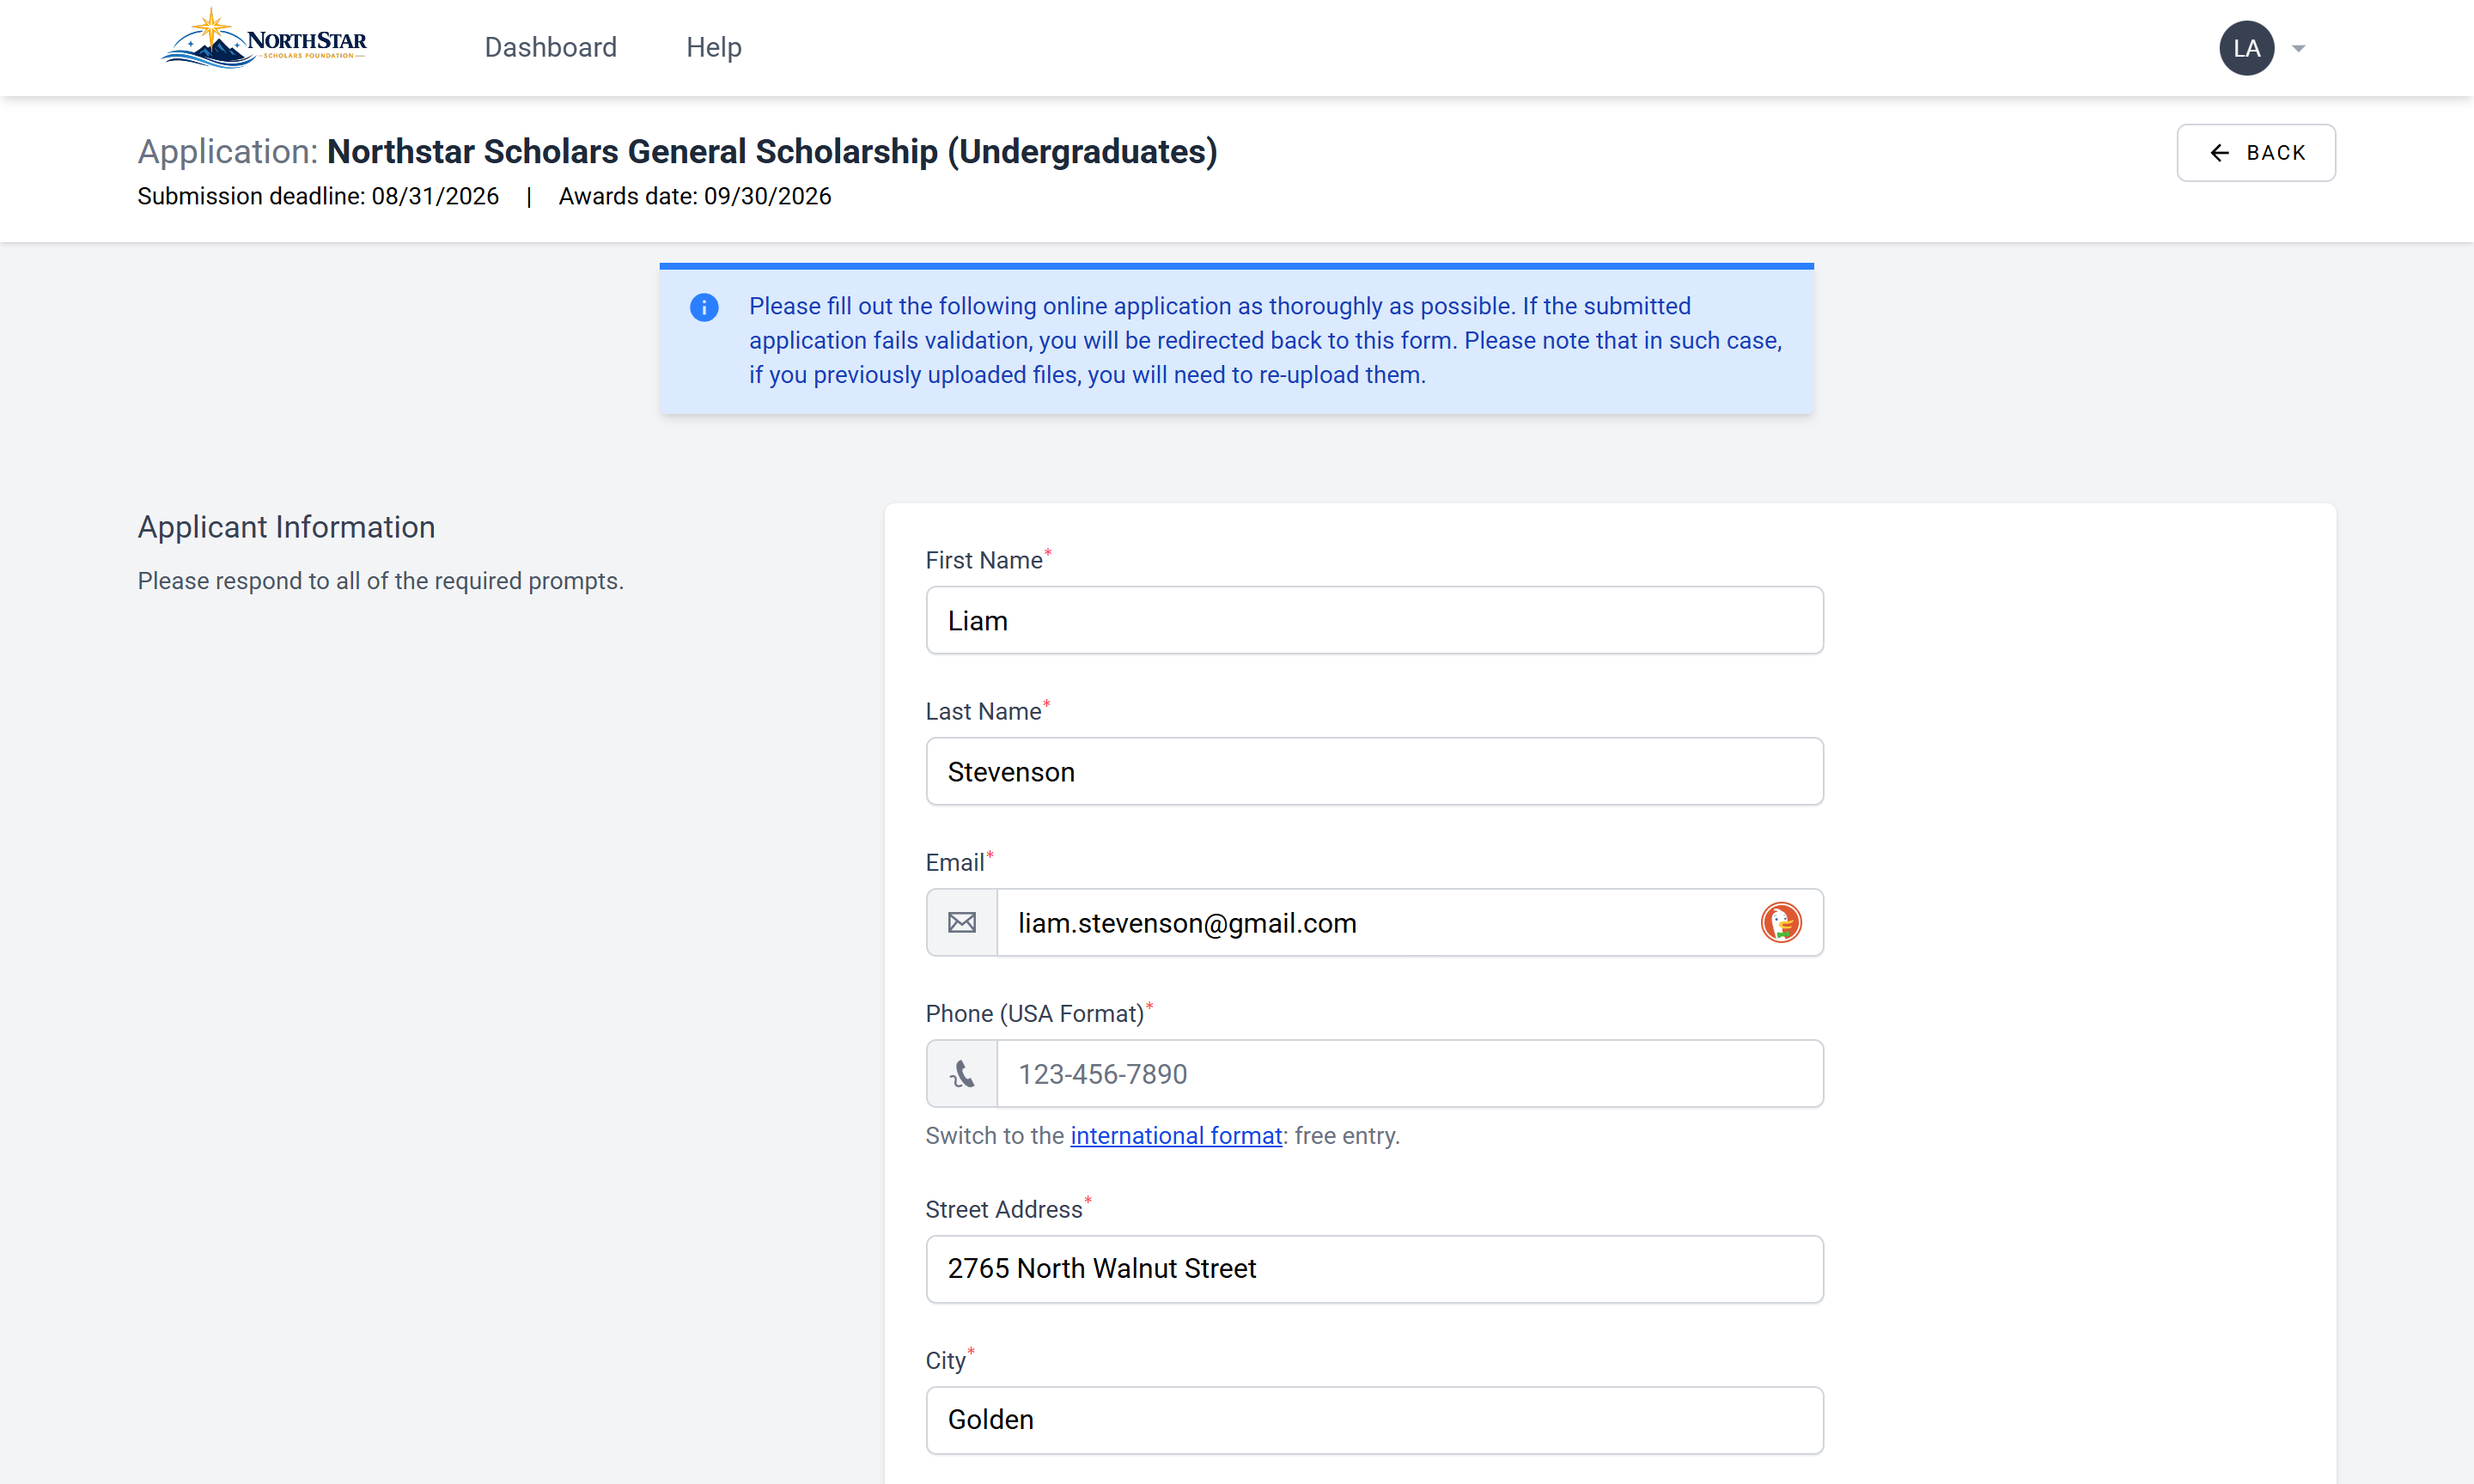This screenshot has height=1484, width=2474.
Task: Click the envelope icon beside Email
Action: click(962, 922)
